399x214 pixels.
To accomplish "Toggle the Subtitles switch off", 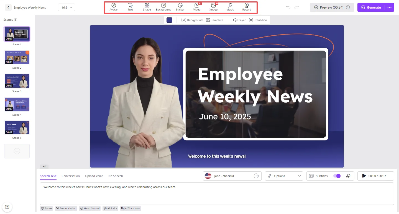I will (337, 176).
